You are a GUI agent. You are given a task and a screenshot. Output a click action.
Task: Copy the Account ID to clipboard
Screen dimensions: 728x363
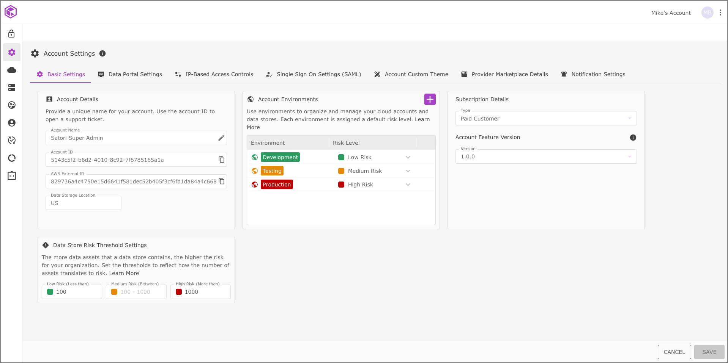point(221,160)
